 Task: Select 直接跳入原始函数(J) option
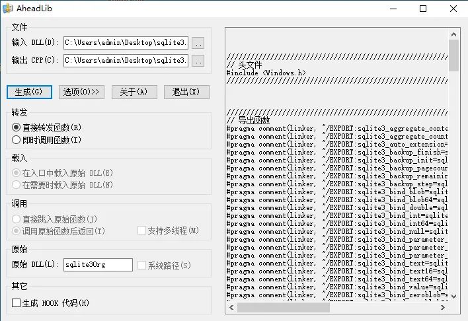[54, 219]
